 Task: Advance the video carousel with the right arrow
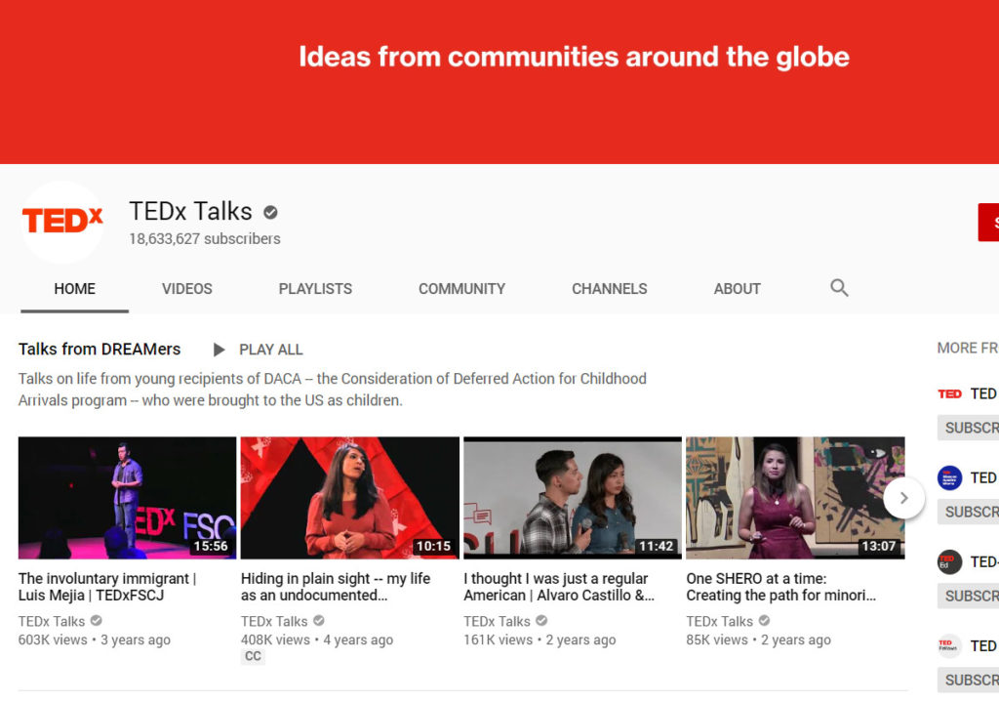(903, 498)
